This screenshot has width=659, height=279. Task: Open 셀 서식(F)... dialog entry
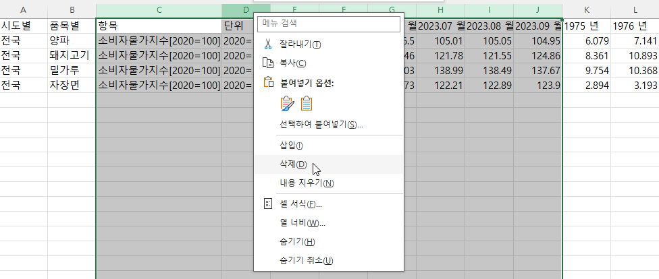point(329,204)
